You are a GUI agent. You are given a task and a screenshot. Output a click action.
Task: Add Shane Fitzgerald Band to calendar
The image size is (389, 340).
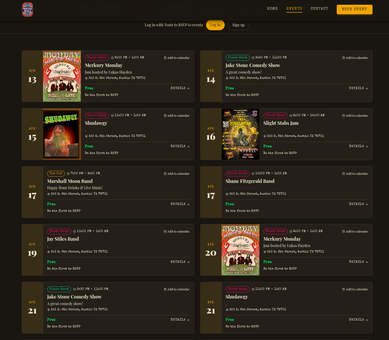[x=355, y=174]
